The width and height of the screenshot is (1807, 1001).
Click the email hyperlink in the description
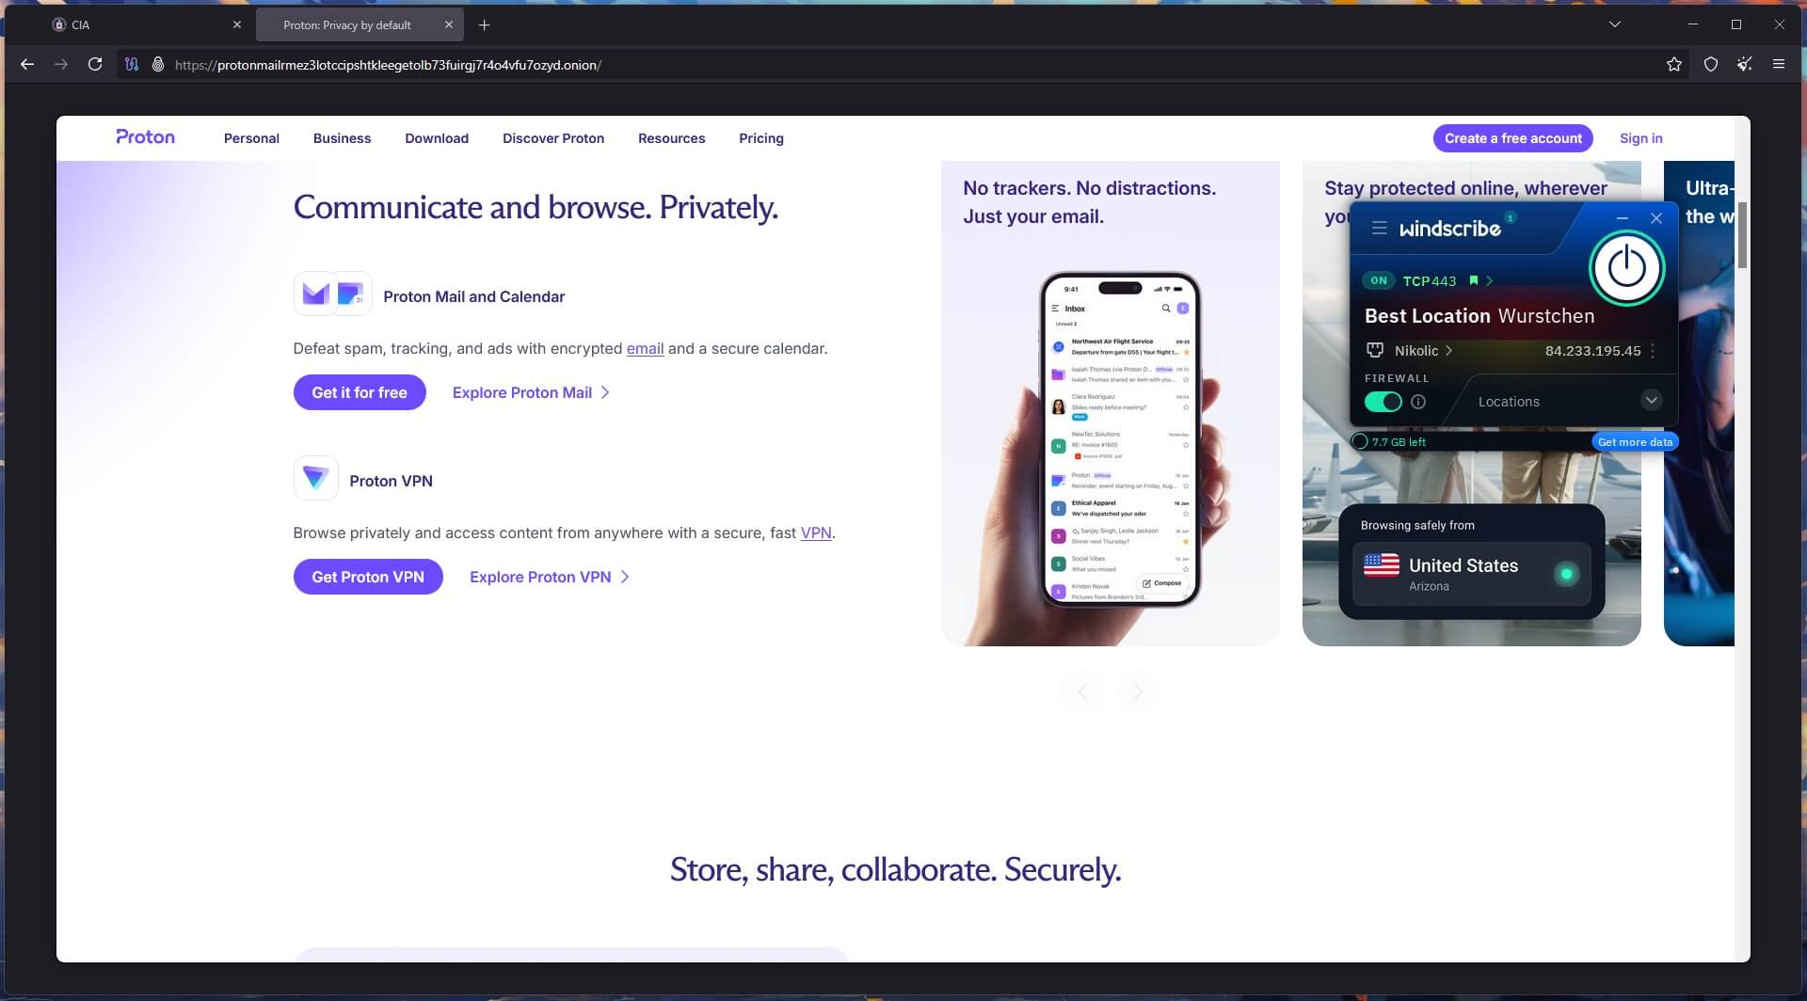pos(645,348)
